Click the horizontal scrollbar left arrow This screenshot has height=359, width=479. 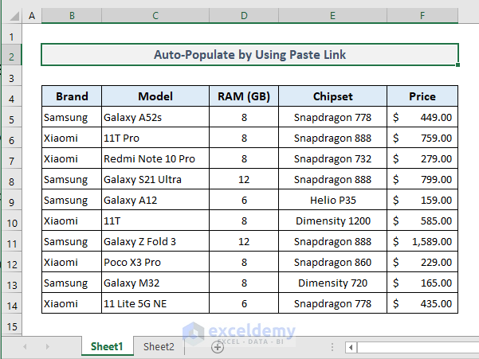pos(351,347)
